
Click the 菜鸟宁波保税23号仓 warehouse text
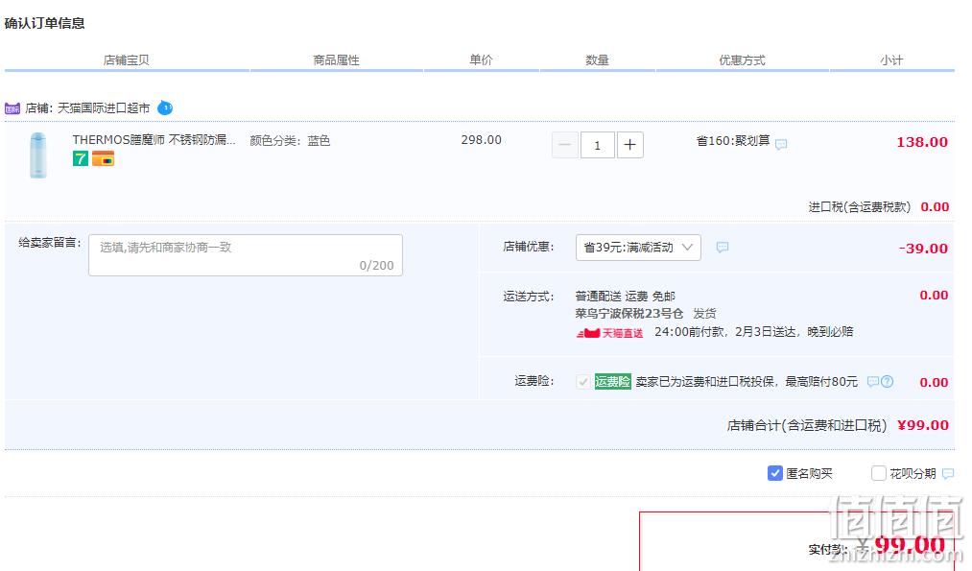(x=629, y=314)
